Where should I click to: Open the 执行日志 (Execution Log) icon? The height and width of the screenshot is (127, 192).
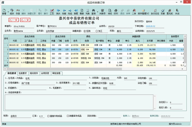coord(155,11)
